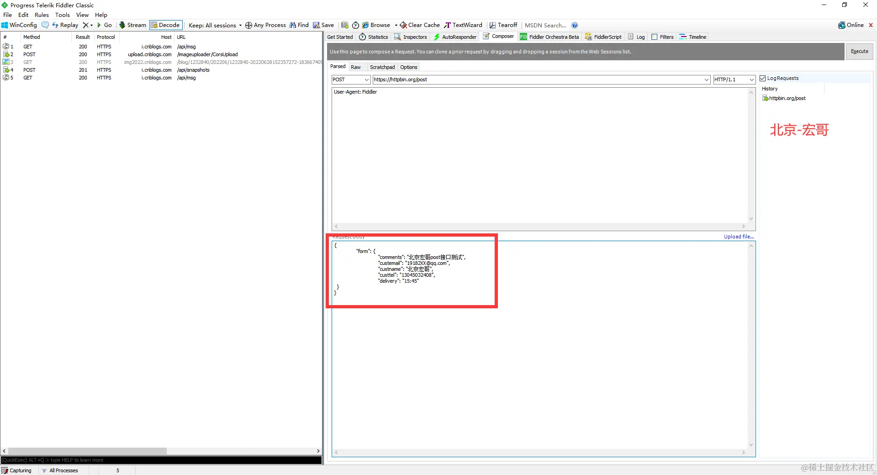Switch to Fiddler Orchestra Beta tab
This screenshot has width=877, height=475.
tap(549, 37)
